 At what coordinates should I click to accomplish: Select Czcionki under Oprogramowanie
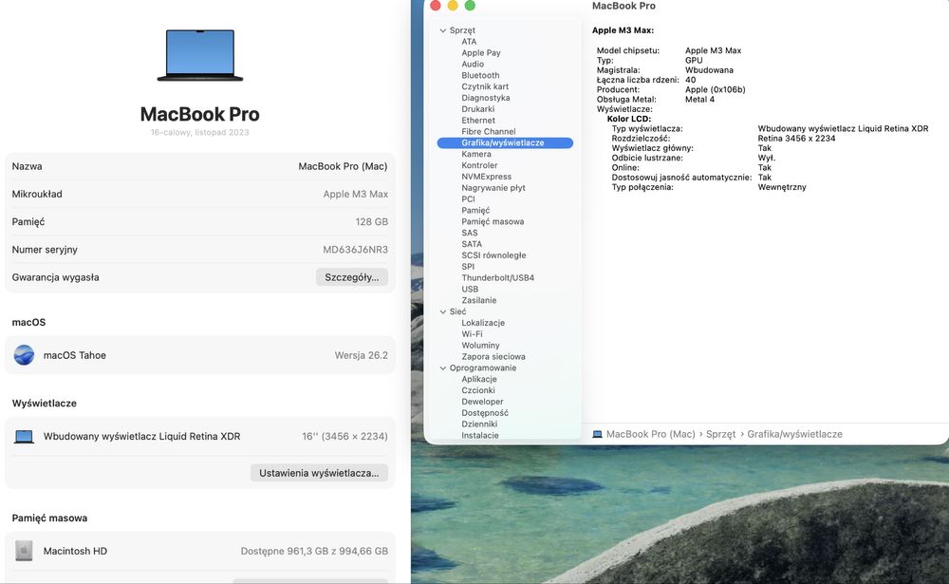pos(478,390)
